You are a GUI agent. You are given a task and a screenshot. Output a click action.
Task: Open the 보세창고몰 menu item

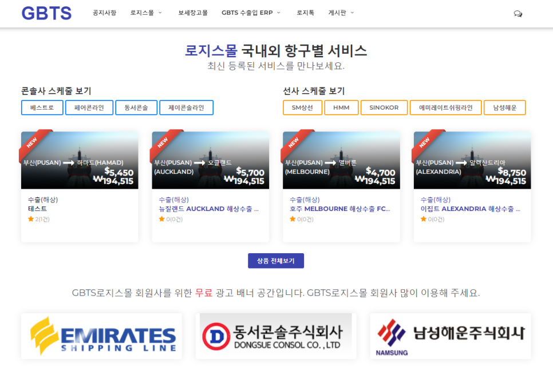(193, 13)
